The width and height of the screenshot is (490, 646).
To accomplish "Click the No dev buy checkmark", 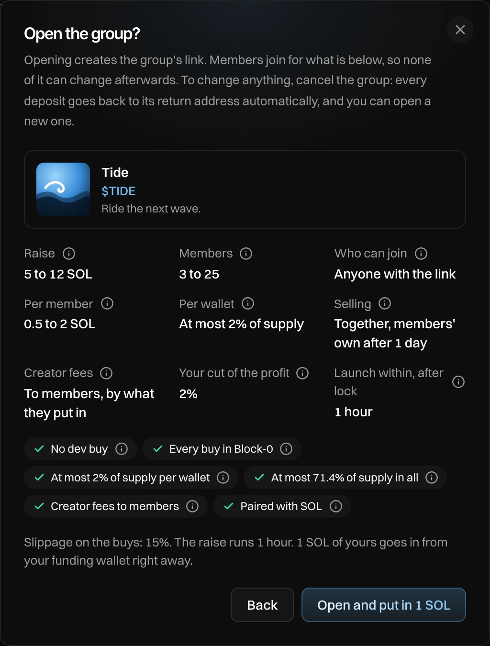I will 39,449.
